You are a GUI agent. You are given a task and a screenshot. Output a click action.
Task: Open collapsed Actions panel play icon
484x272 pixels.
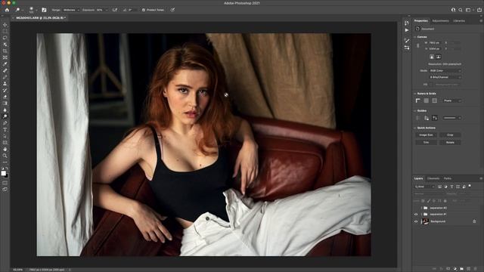click(407, 30)
